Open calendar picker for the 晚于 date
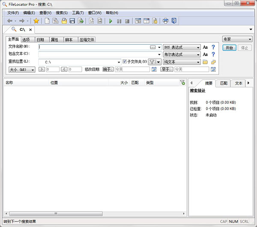The image size is (257, 227). click(154, 69)
